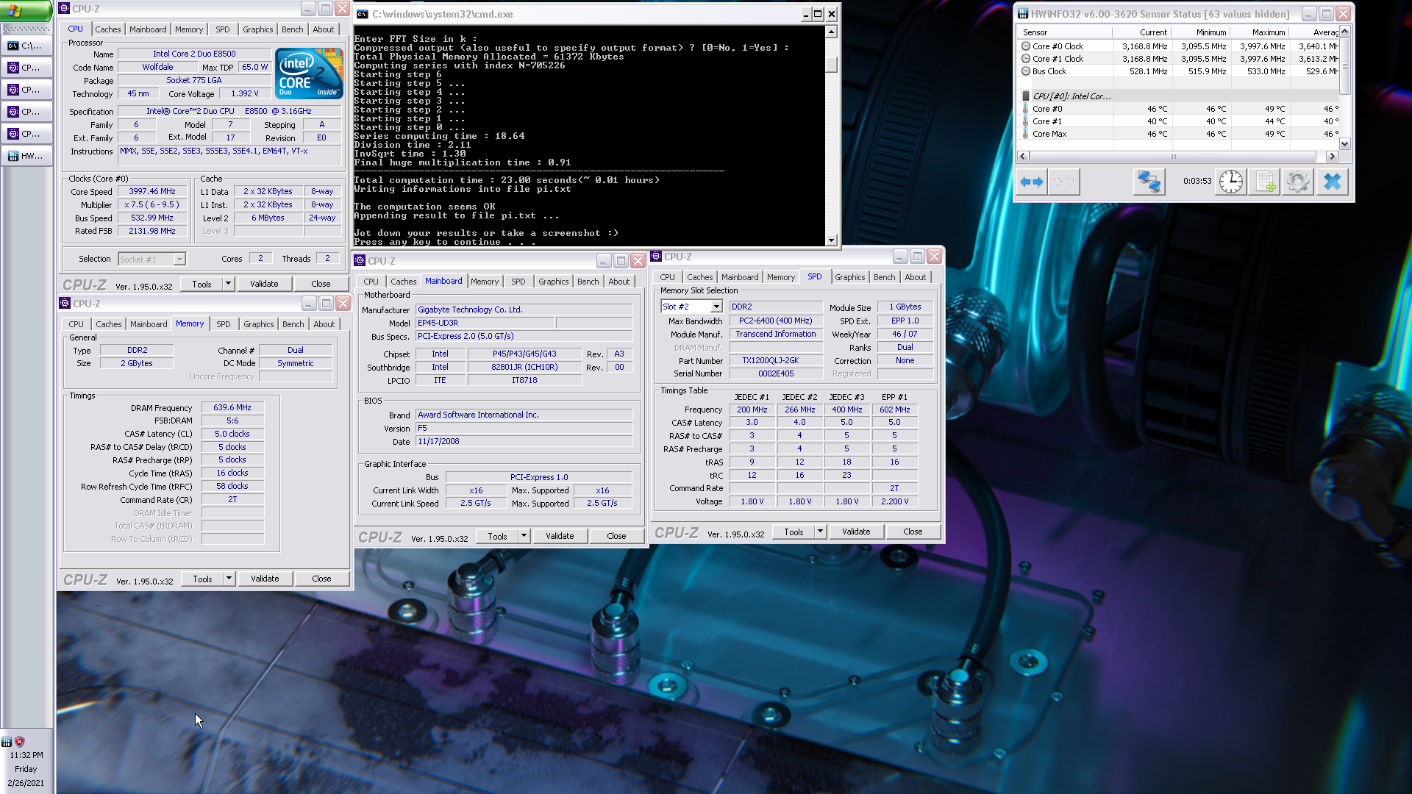Image resolution: width=1412 pixels, height=794 pixels.
Task: Click motherboard model field EP45-UD3R
Action: [x=485, y=323]
